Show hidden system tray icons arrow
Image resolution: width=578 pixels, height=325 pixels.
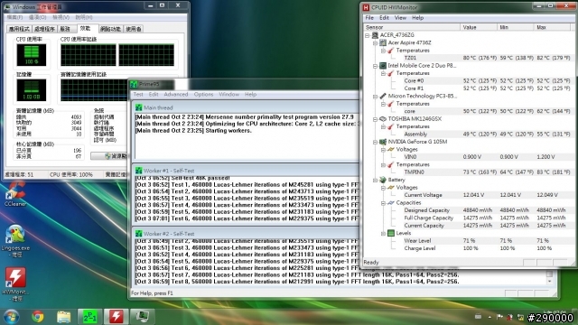pyautogui.click(x=489, y=317)
